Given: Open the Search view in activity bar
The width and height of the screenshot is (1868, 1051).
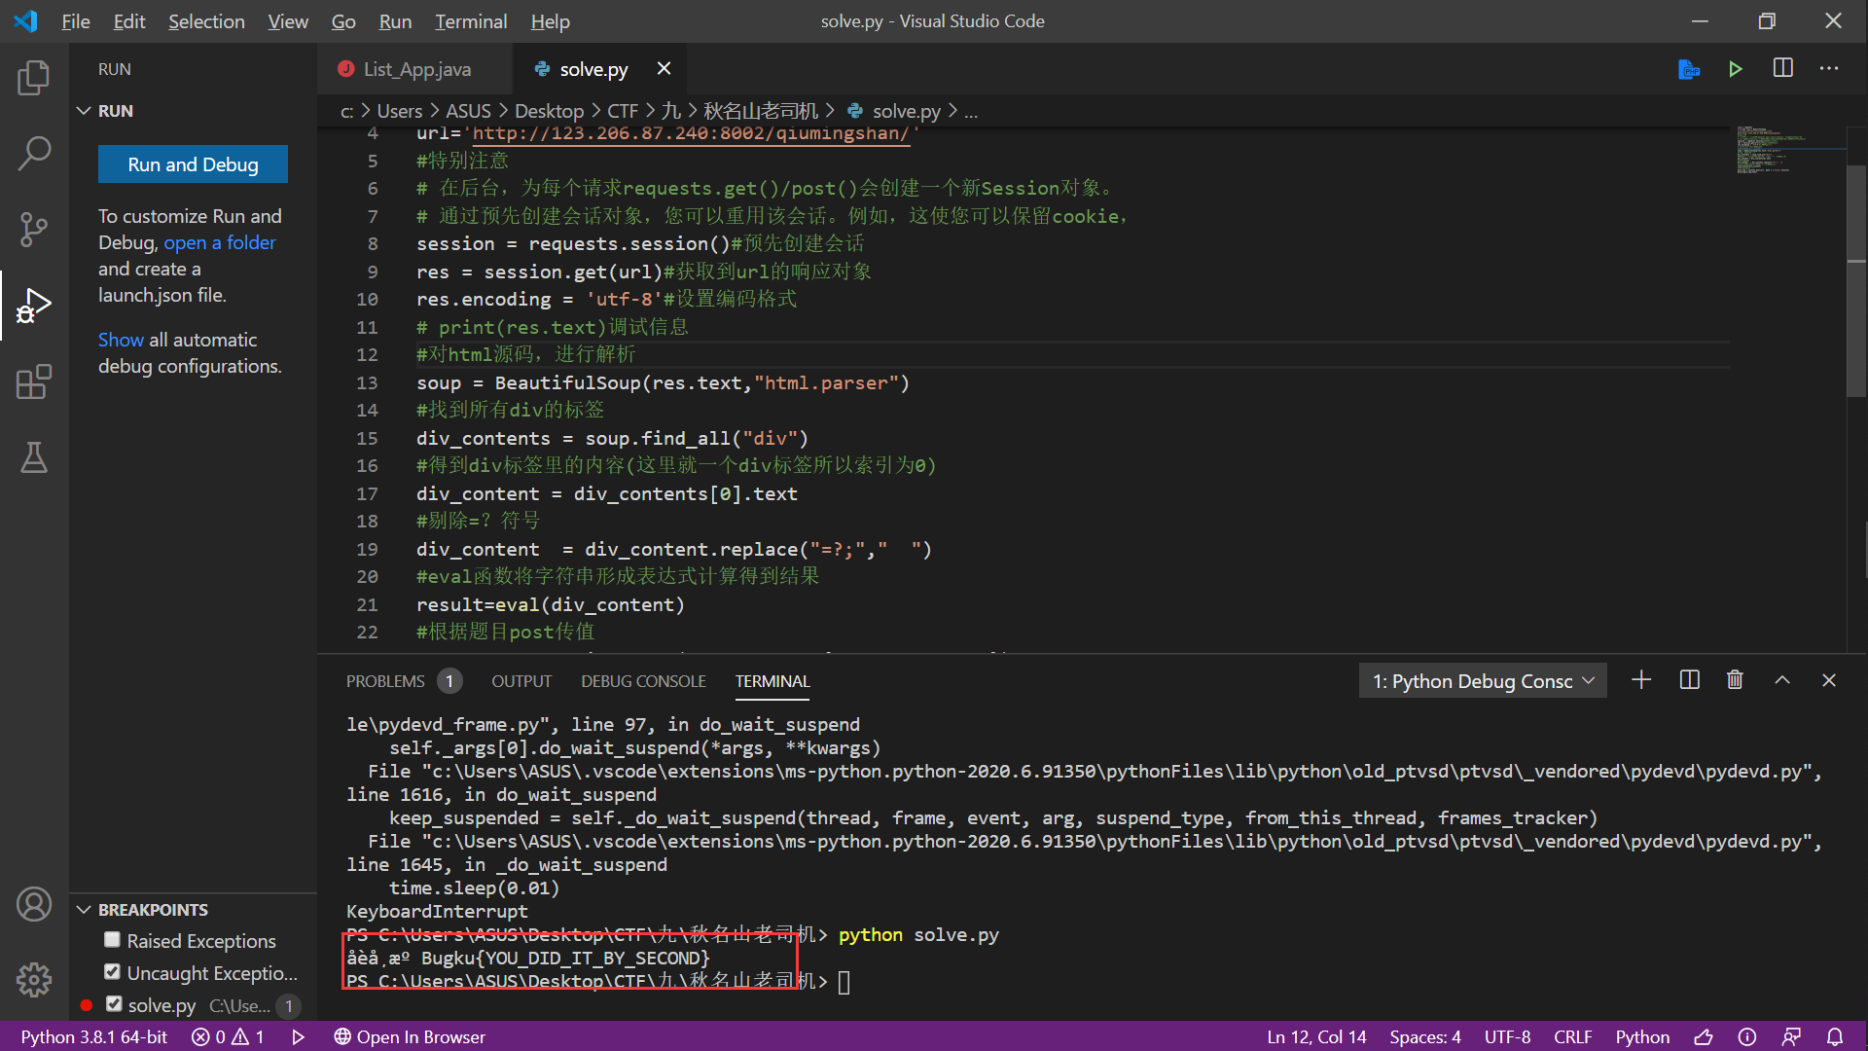Looking at the screenshot, I should click(x=34, y=154).
